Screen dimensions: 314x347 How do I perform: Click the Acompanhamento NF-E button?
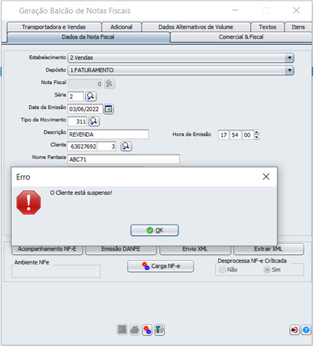(x=47, y=249)
